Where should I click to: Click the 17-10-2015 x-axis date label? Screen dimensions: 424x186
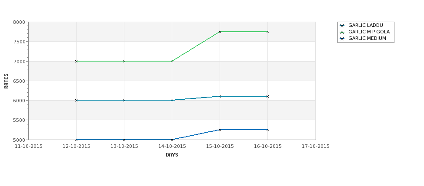pos(316,147)
